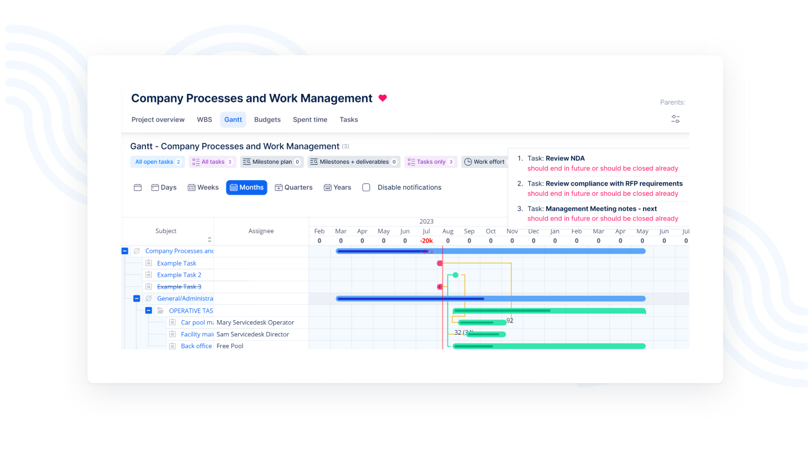The image size is (811, 454).
Task: Collapse the OPERATIVE TASKS folder
Action: [x=149, y=311]
